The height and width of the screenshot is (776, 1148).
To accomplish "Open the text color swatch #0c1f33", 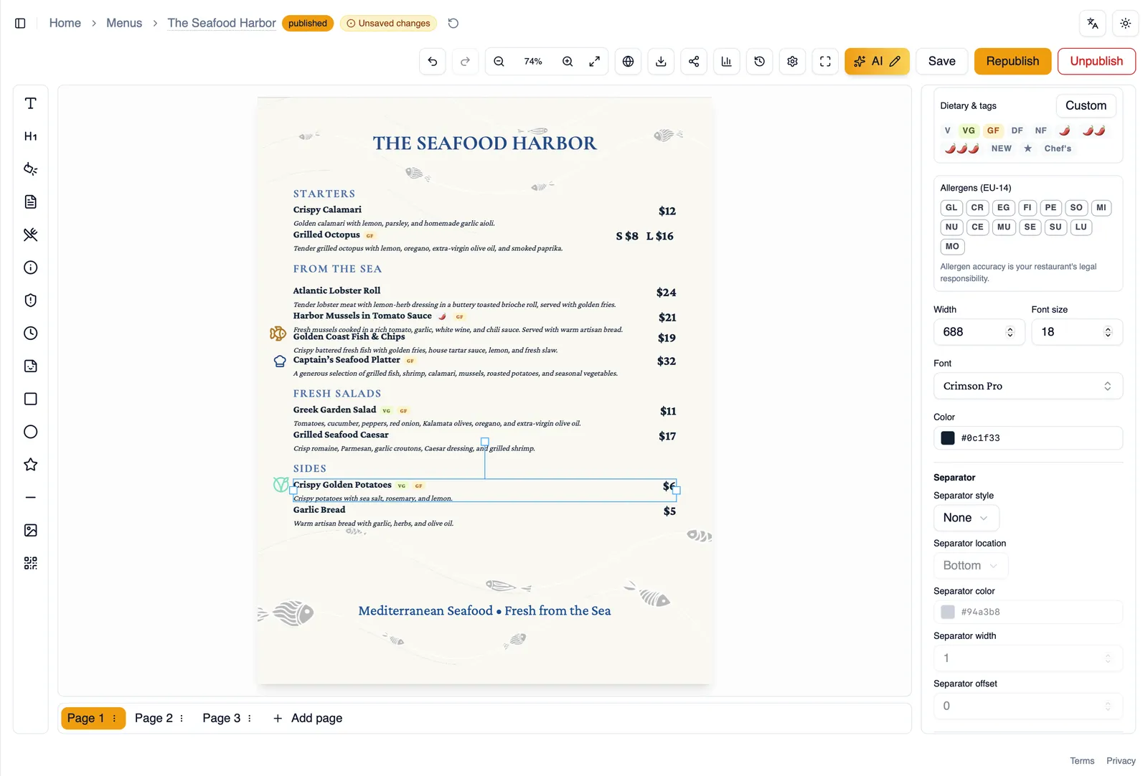I will (947, 438).
